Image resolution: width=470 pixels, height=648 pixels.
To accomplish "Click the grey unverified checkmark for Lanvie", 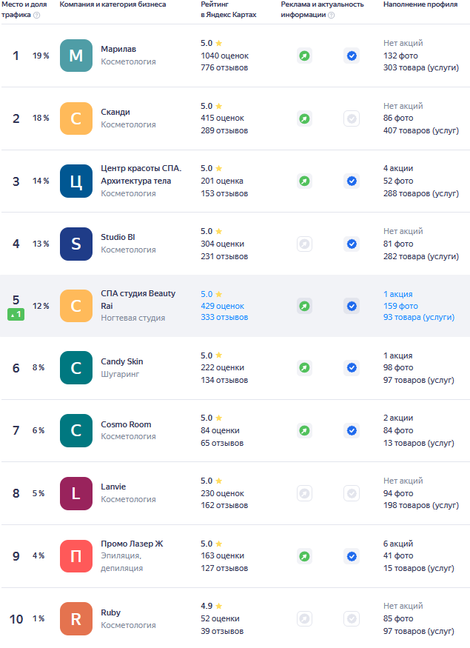I will click(352, 493).
